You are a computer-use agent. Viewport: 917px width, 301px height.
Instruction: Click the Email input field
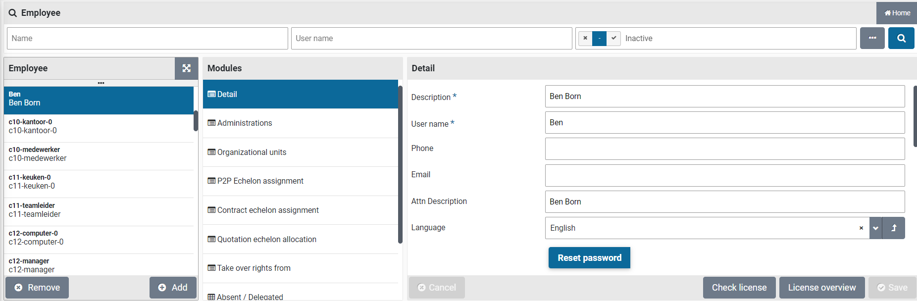[x=724, y=175]
